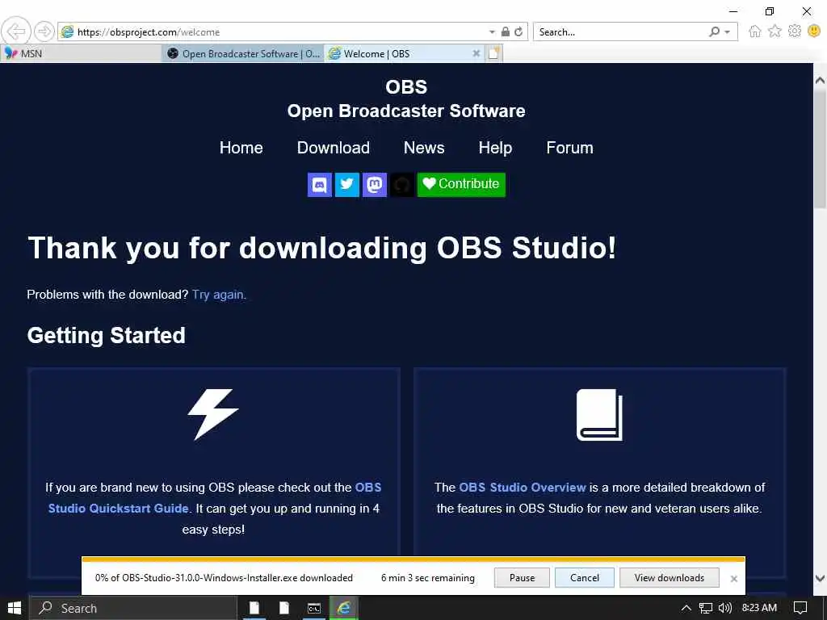
Task: Click the smiley feedback icon
Action: (814, 31)
